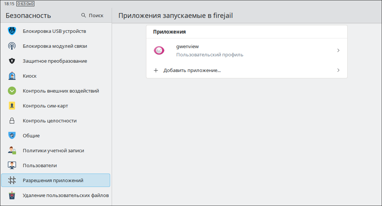The image size is (382, 206).
Task: Click the gwenview Пользовательский профиль subtitle
Action: tap(209, 55)
